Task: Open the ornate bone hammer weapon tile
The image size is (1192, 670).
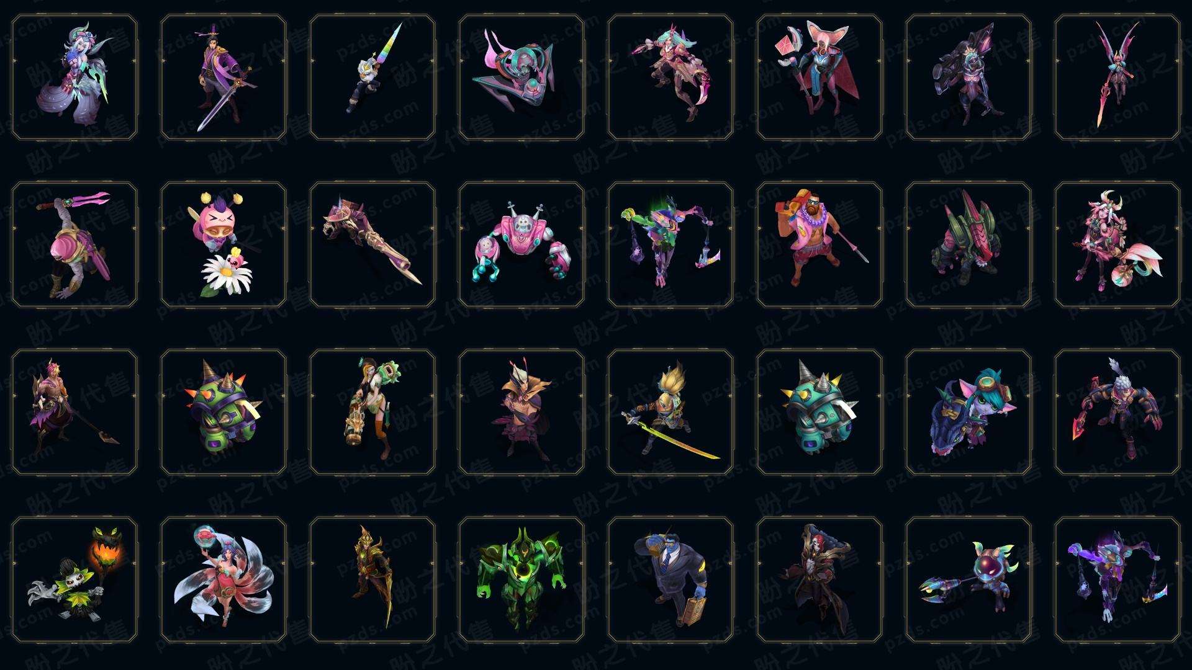Action: 372,244
